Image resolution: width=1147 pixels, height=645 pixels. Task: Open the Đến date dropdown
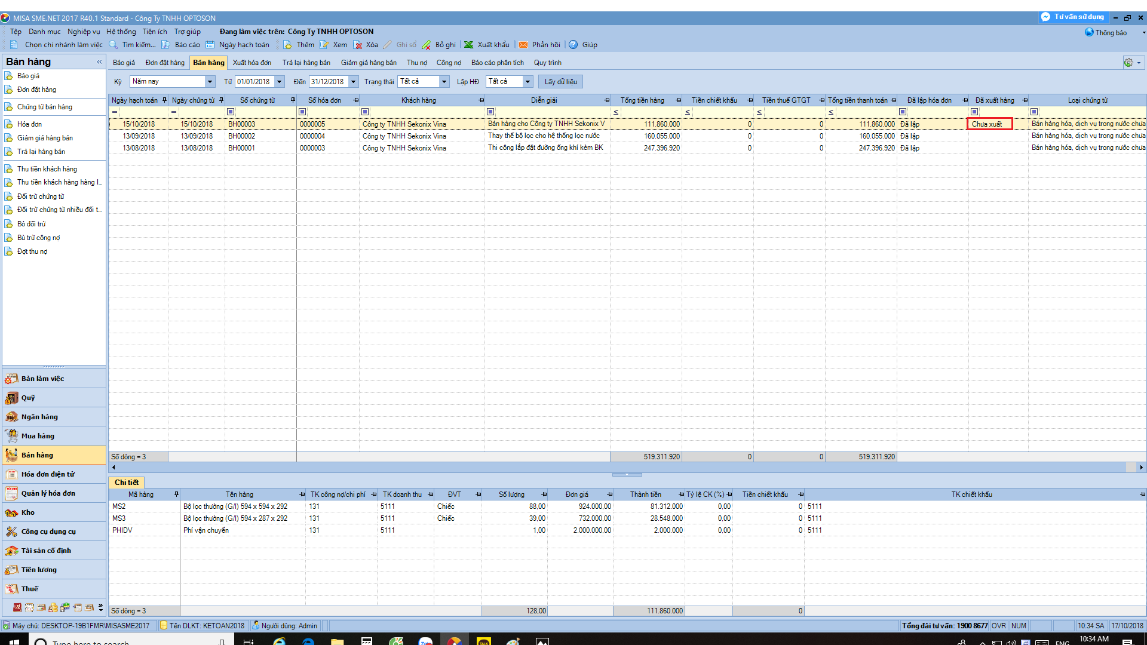(x=353, y=82)
